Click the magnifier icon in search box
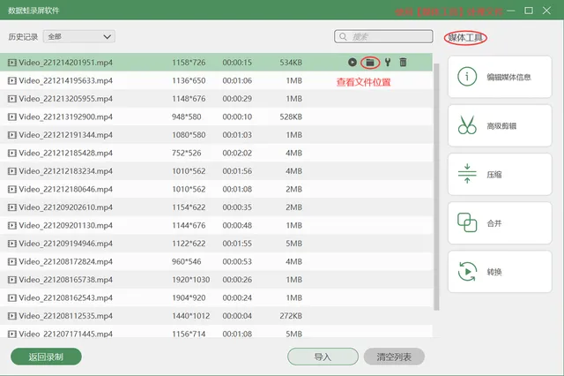564x376 pixels. pyautogui.click(x=343, y=37)
